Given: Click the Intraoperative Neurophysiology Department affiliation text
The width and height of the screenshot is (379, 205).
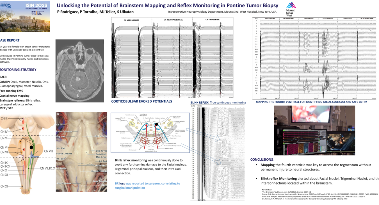Looking at the screenshot, I should [222, 12].
